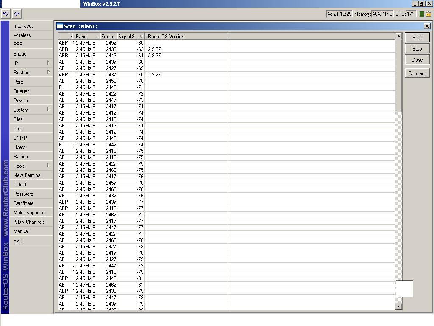Open the Bridge menu
Screen dimensions: 434x326
click(x=31, y=54)
